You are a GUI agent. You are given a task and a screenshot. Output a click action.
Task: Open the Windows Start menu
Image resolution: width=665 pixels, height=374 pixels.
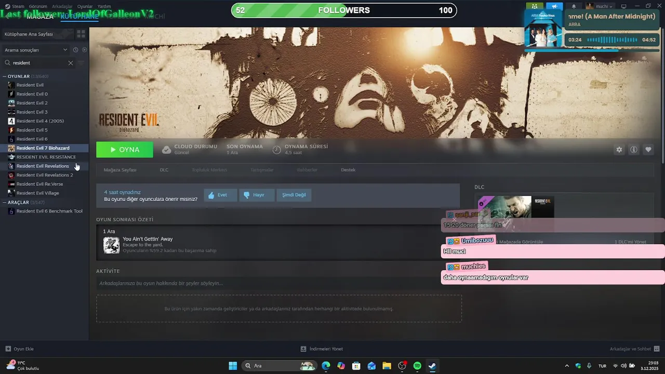(233, 366)
